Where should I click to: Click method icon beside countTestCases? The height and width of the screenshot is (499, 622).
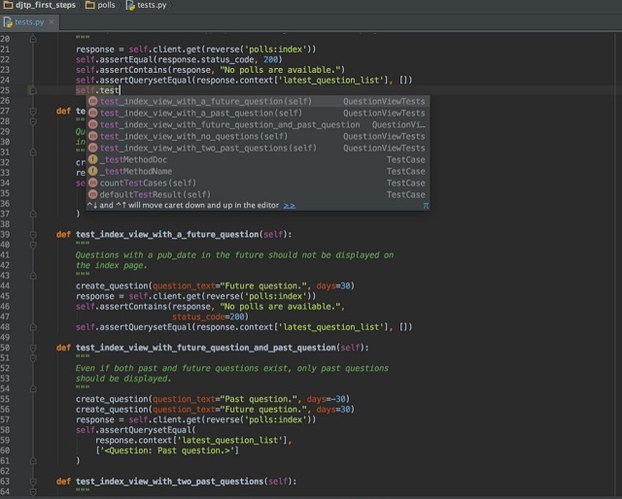(93, 183)
